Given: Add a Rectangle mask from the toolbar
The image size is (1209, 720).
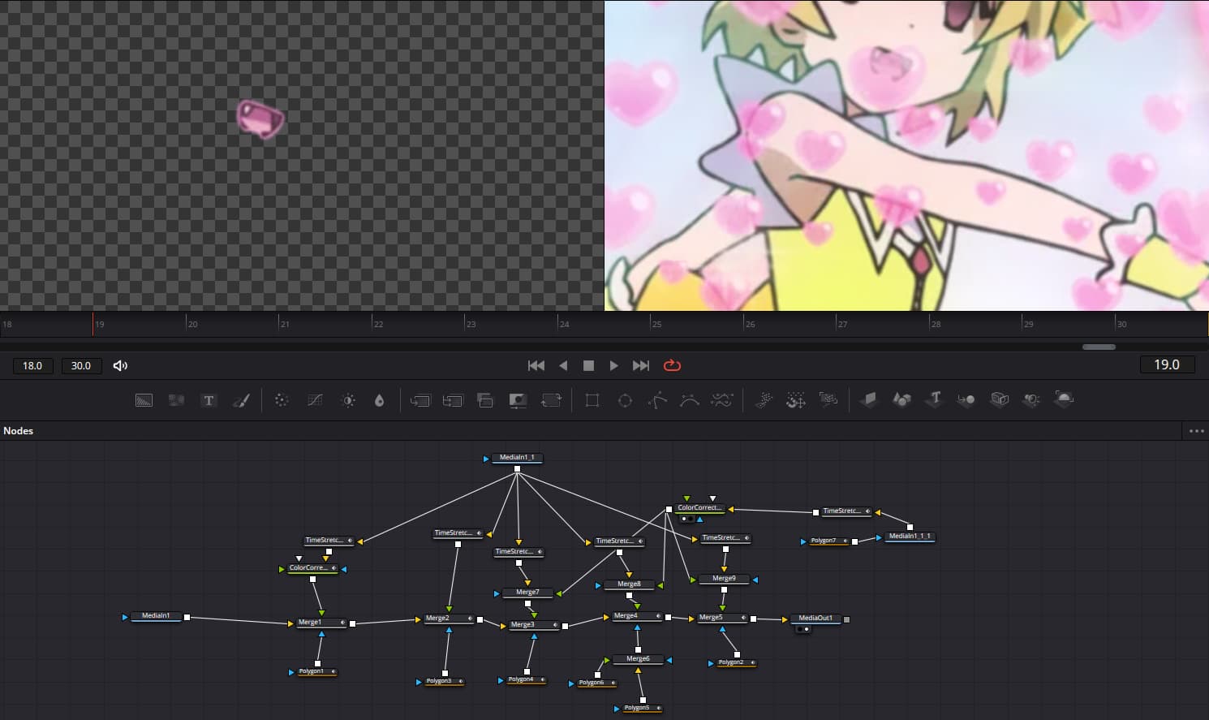Looking at the screenshot, I should point(592,400).
